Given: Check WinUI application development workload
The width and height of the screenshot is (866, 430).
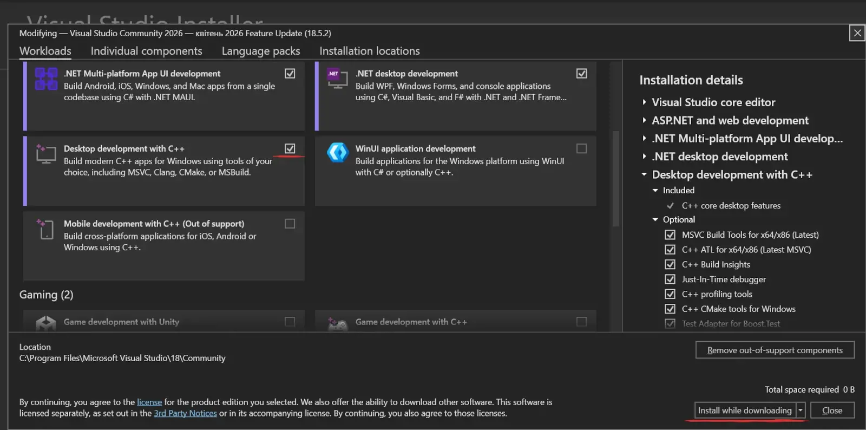Looking at the screenshot, I should click(581, 148).
